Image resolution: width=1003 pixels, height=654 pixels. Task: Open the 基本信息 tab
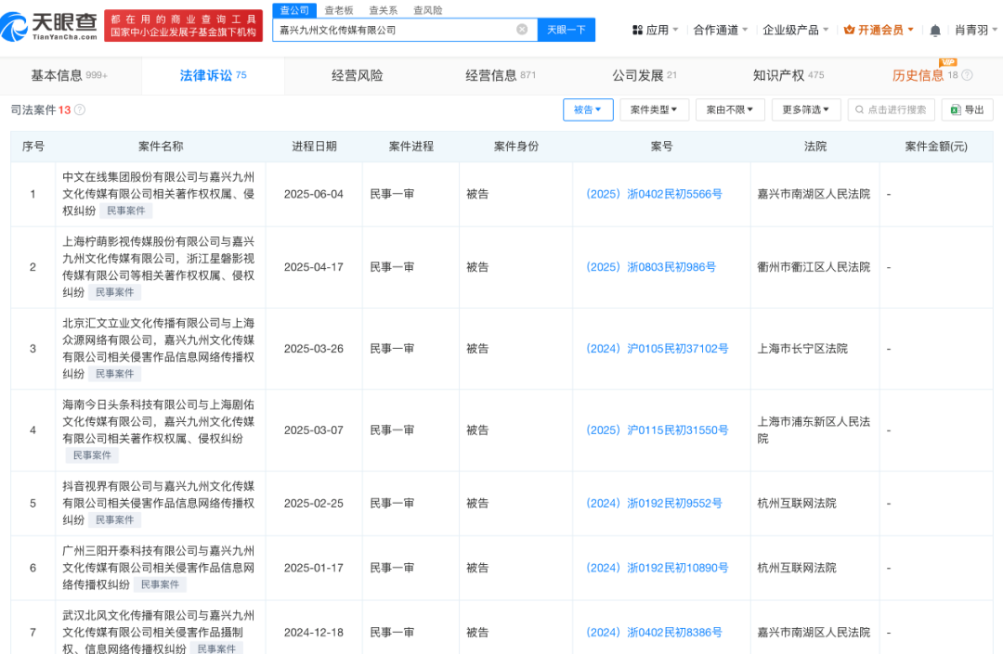(x=69, y=75)
